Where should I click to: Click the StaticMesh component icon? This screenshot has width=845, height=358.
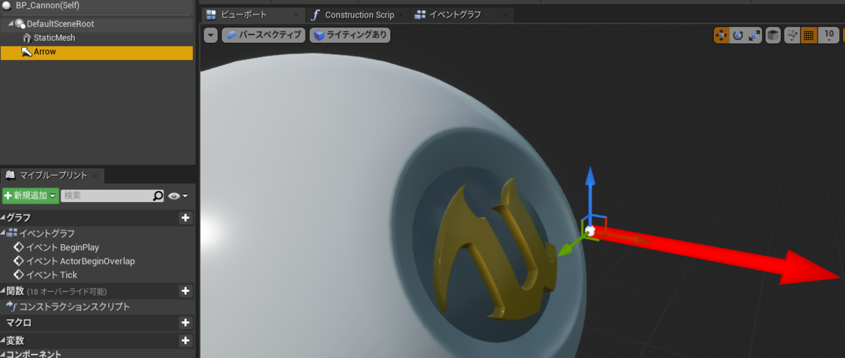pyautogui.click(x=27, y=38)
